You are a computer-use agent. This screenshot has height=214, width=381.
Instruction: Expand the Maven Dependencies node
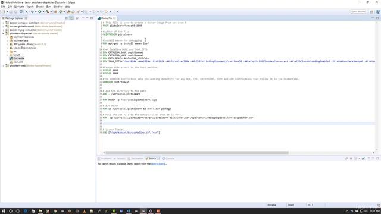coord(7,48)
